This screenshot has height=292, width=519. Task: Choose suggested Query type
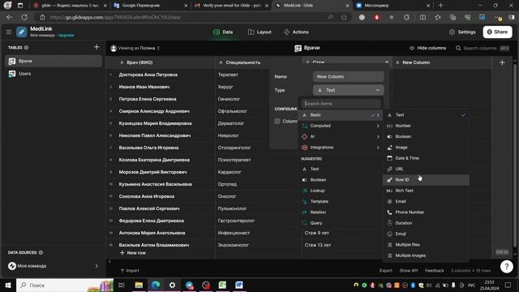(x=341, y=223)
